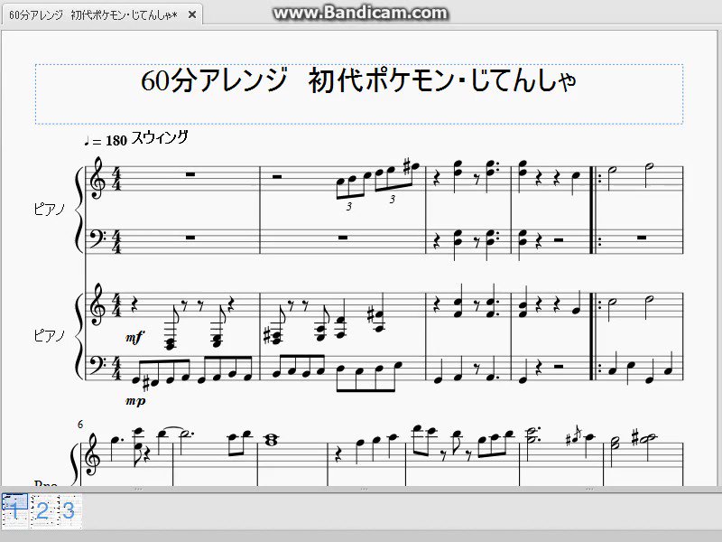Screen dimensions: 722x542
Task: Click the mp dynamic marking below bass staff
Action: (x=135, y=401)
